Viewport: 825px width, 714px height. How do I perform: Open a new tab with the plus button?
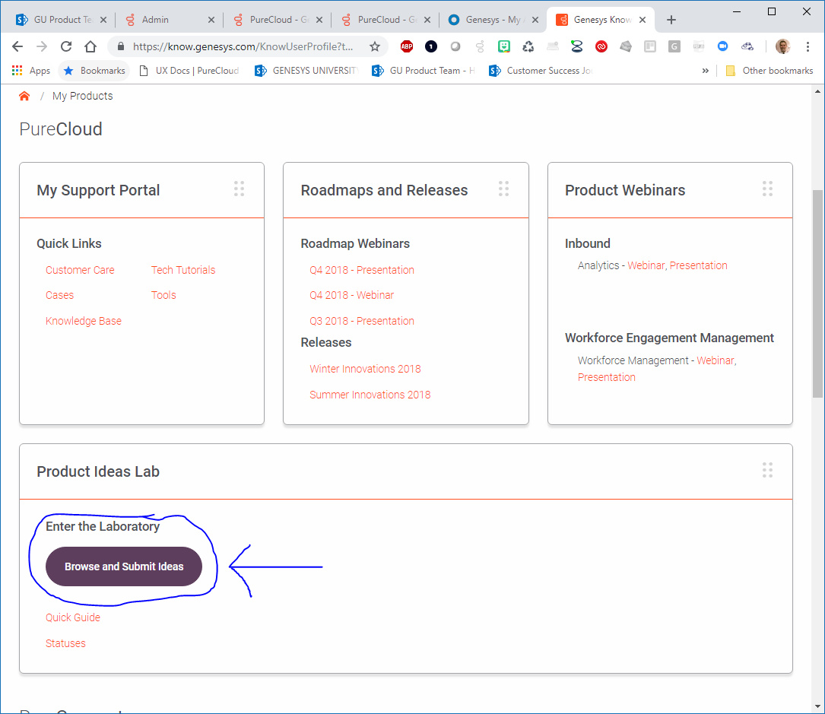tap(671, 20)
